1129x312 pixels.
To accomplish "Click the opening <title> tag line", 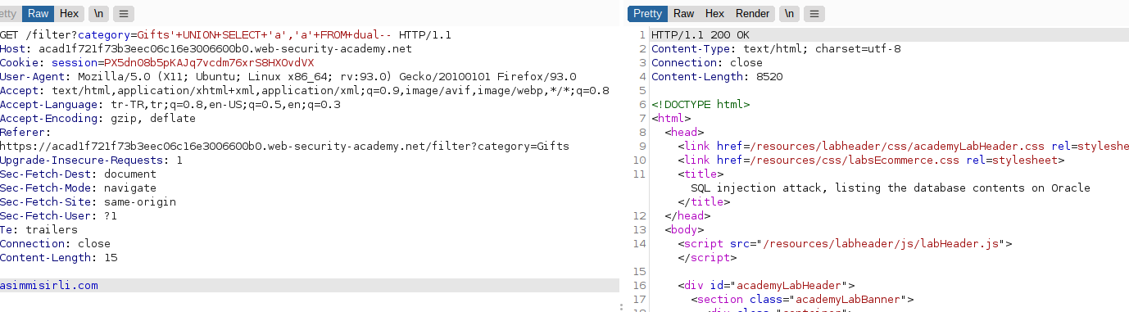I will [701, 174].
